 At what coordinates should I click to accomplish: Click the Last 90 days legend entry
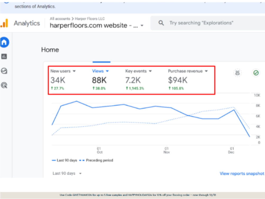tap(64, 160)
